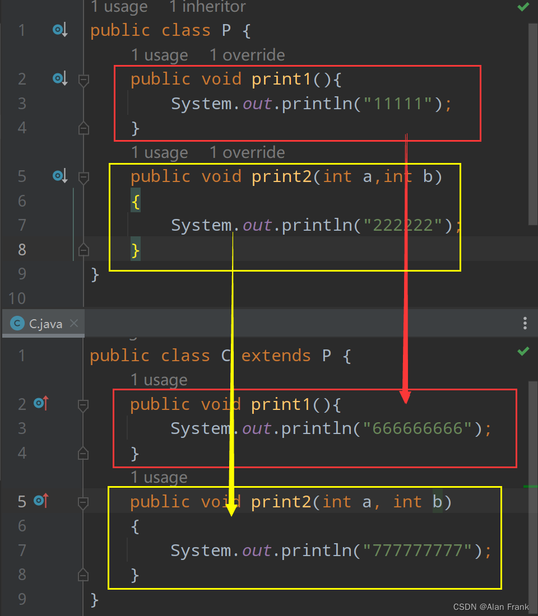Click the overriding gutter icon for print2 in C

point(41,501)
